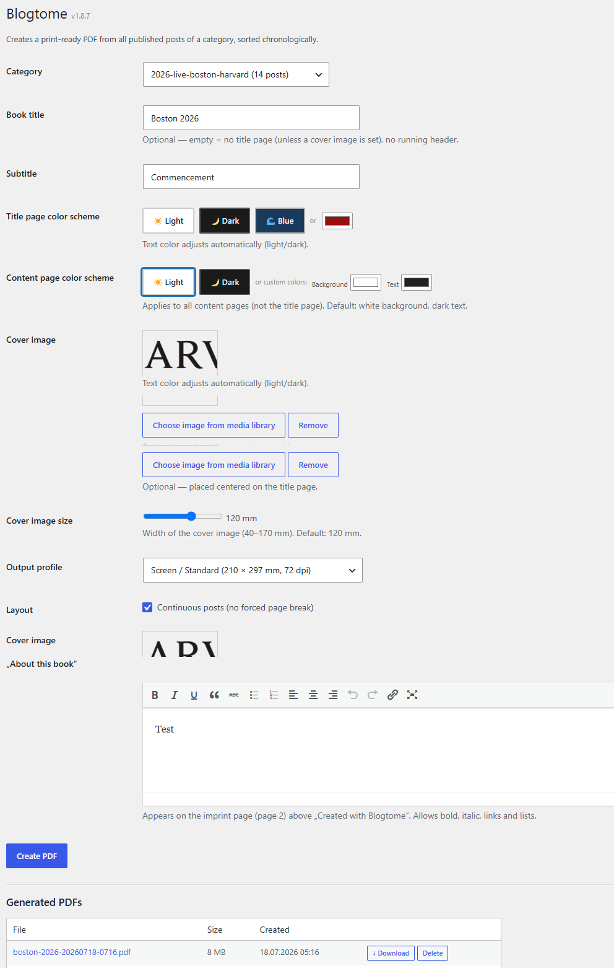The height and width of the screenshot is (968, 614).
Task: Open boston-2026-20260718-0716.pdf link
Action: (72, 952)
